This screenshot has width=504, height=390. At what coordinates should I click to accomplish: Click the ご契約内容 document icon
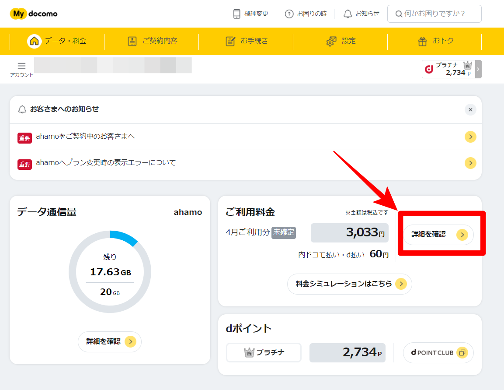132,41
